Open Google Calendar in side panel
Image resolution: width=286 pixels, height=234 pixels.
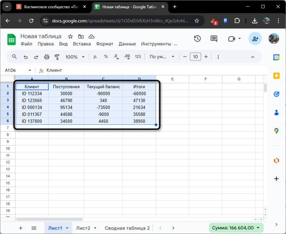tap(276, 57)
